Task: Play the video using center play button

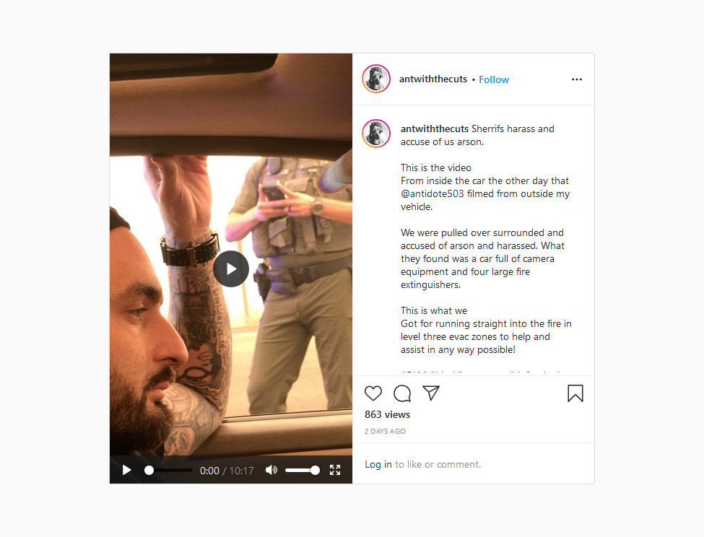Action: tap(231, 268)
